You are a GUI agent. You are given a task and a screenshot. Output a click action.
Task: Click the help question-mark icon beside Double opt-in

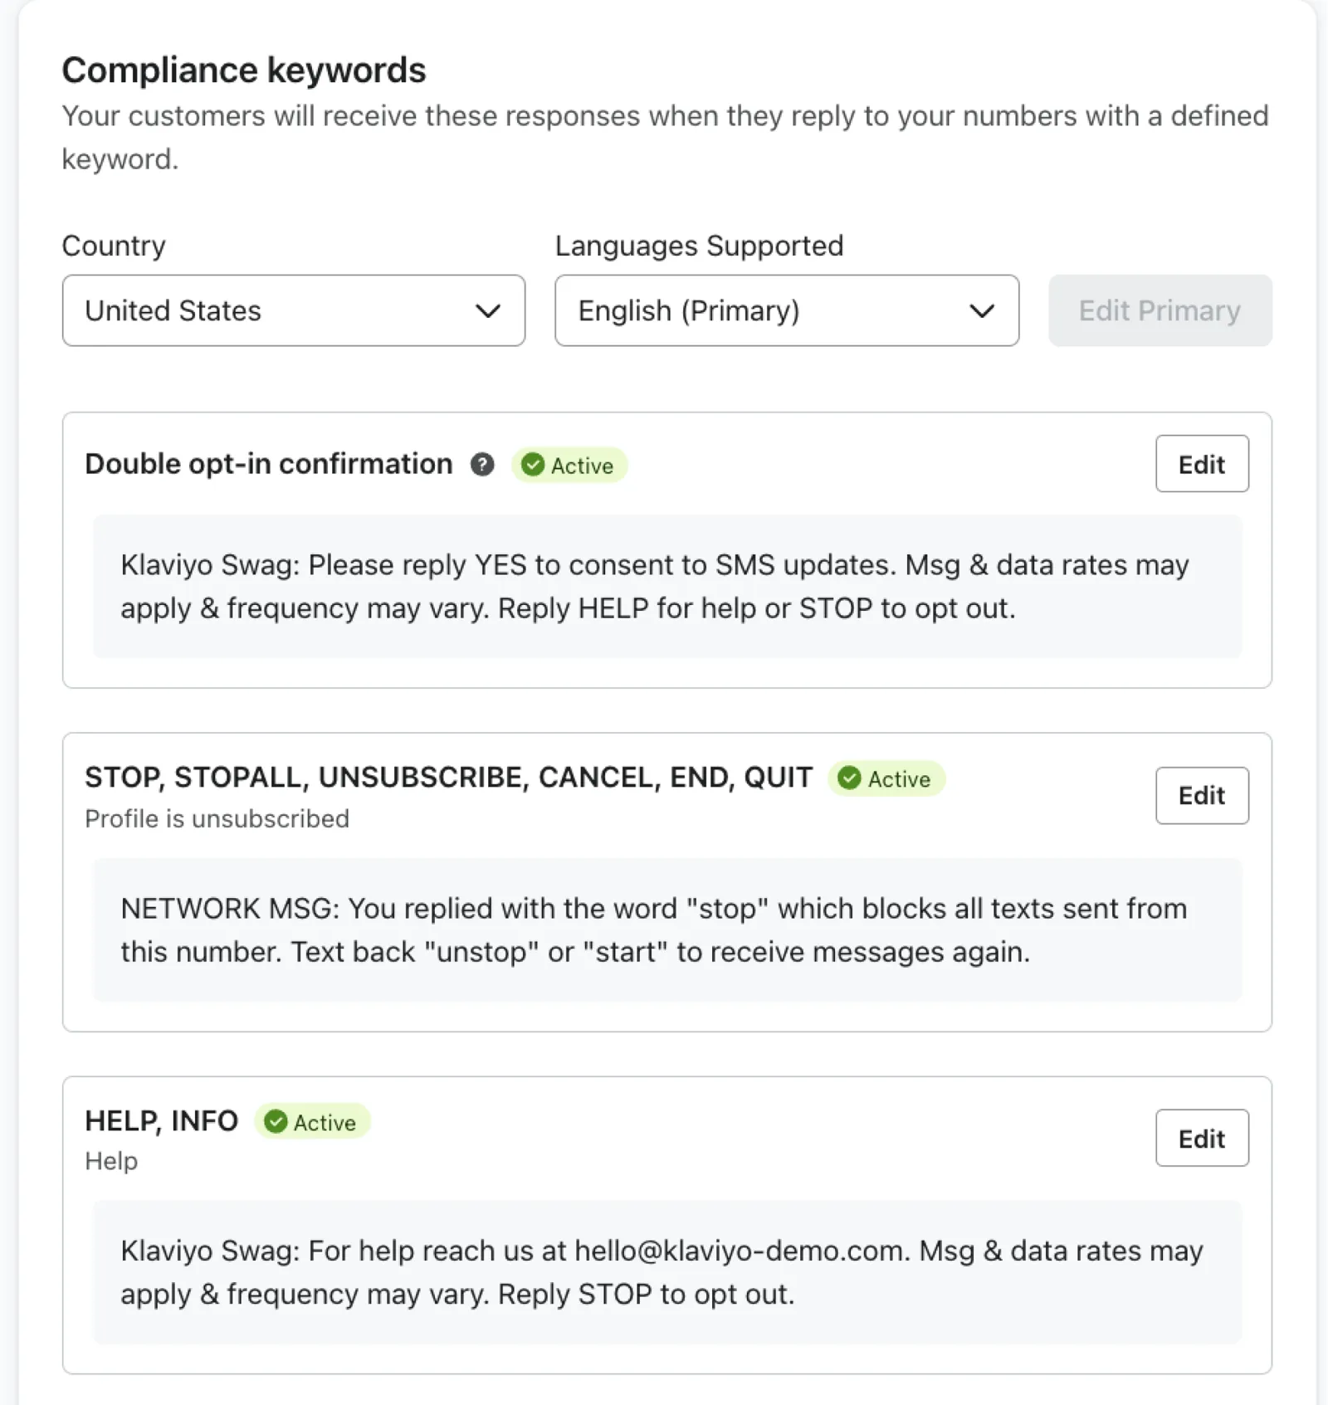482,465
